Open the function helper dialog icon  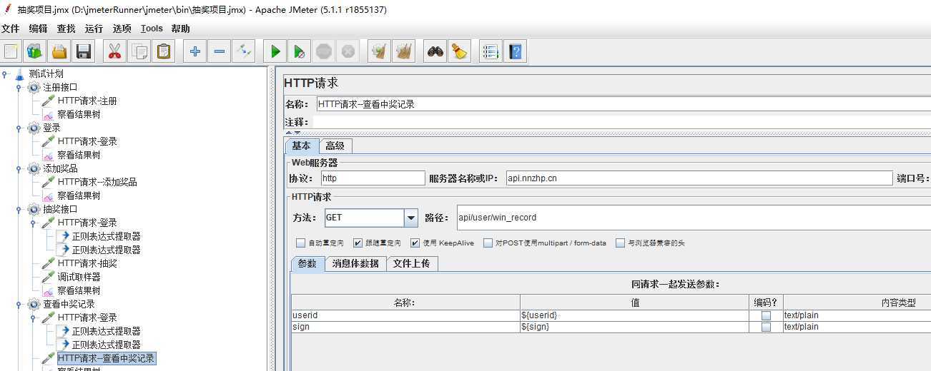[x=490, y=51]
